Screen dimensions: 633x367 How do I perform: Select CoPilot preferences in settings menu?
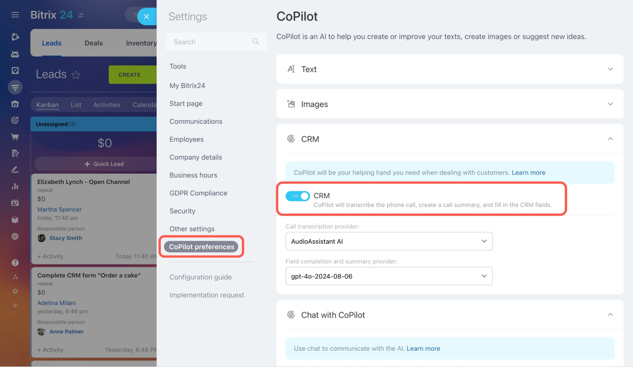[x=202, y=247]
